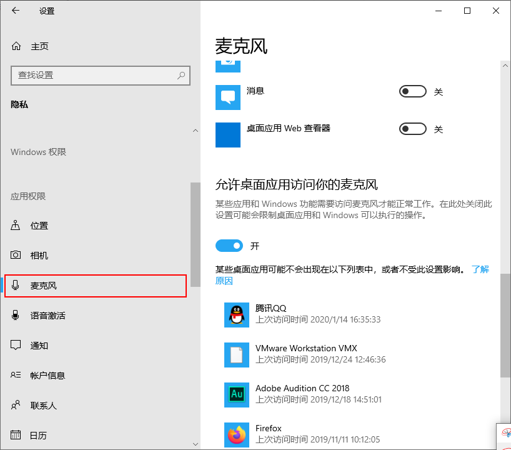Click the search magnifier icon in 查找设置
Image resolution: width=511 pixels, height=450 pixels.
(181, 75)
